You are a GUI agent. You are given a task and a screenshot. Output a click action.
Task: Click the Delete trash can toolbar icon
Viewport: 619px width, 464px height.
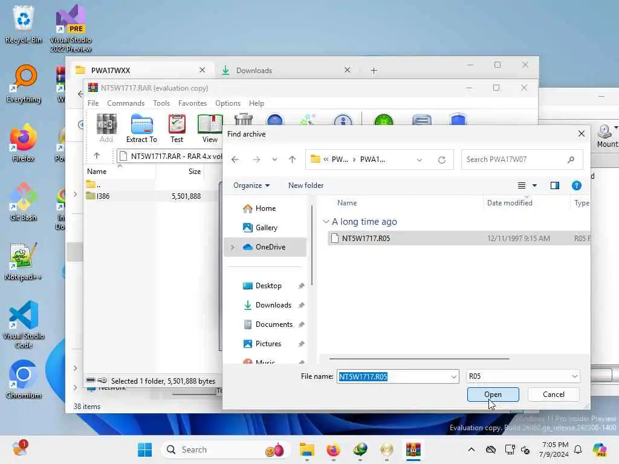tap(243, 119)
